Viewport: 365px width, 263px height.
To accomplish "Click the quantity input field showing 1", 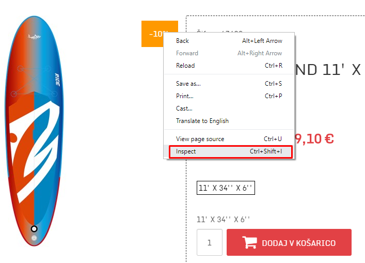I will tap(210, 242).
